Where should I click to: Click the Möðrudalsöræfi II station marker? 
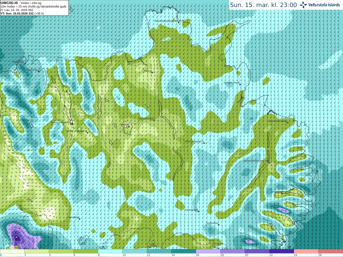click(204, 143)
